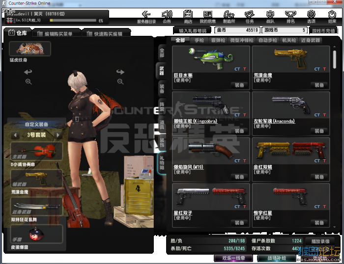
Task: Switch to previous custom loadout set
Action: click(15, 135)
